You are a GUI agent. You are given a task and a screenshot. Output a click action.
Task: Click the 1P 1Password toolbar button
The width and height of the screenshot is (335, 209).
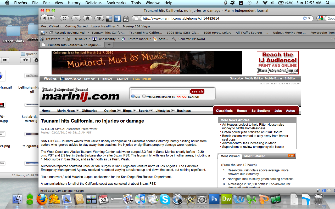99,18
